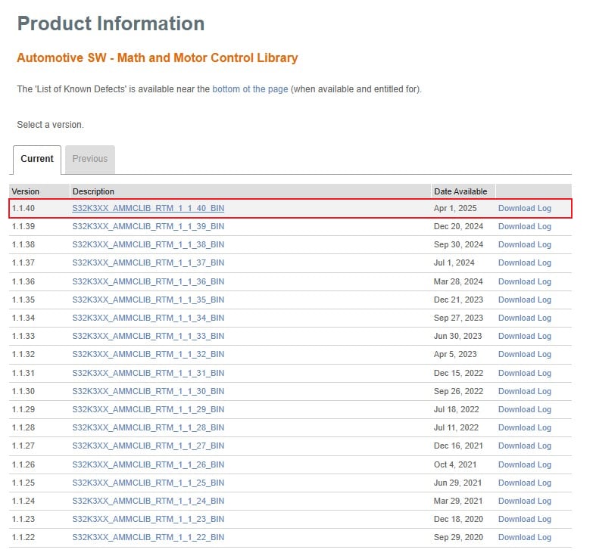This screenshot has width=596, height=559.
Task: Select the Current tab
Action: pyautogui.click(x=37, y=159)
